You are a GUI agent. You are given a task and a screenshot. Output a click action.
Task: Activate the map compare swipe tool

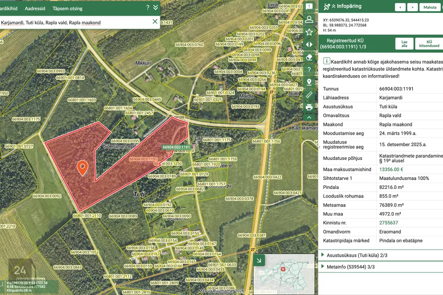309,45
